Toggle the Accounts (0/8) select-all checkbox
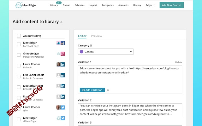This screenshot has width=202, height=126. pos(19,36)
